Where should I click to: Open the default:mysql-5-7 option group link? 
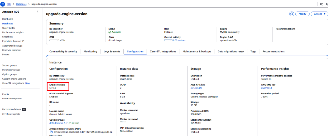(58, 123)
